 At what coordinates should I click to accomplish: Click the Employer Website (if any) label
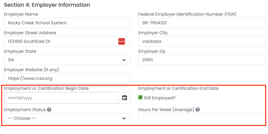click(31, 70)
